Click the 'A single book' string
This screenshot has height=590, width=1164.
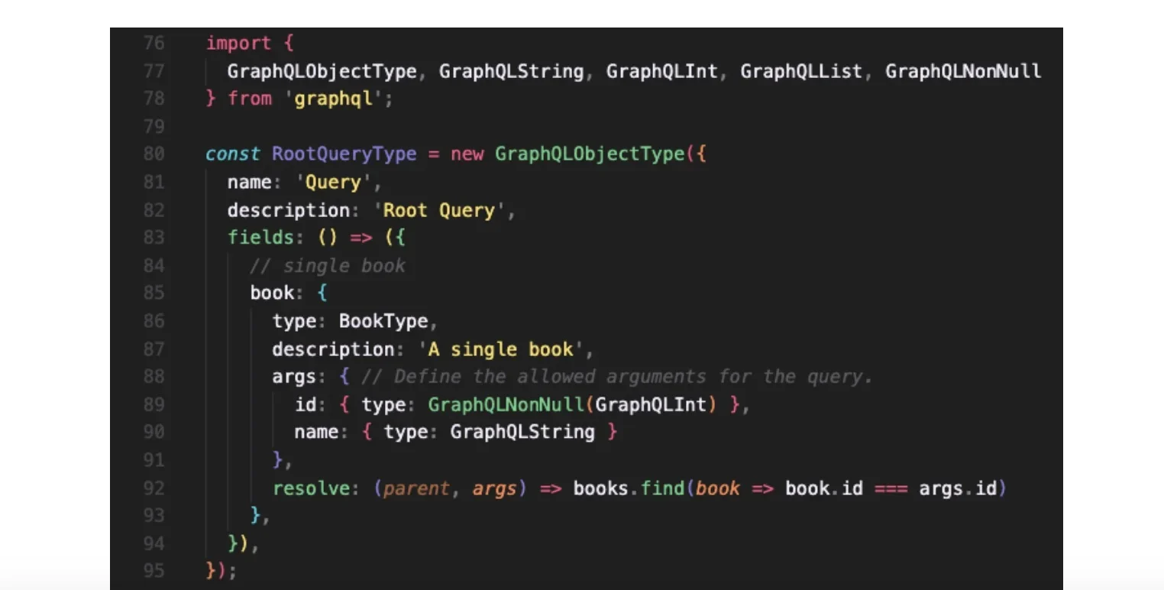click(500, 349)
